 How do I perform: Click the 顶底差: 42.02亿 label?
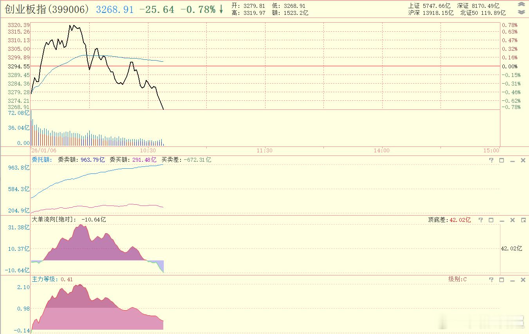pyautogui.click(x=450, y=220)
